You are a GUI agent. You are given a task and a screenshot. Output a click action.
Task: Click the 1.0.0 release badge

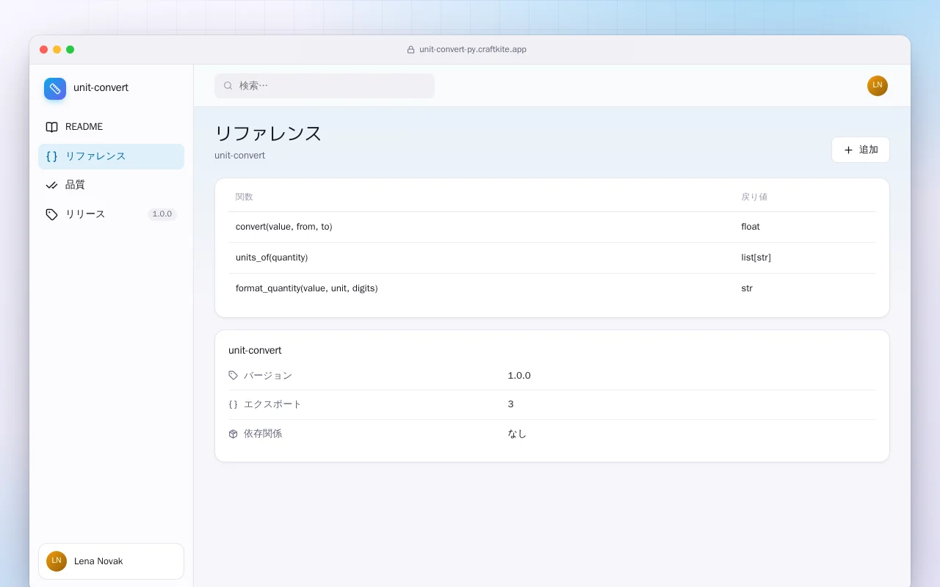coord(162,214)
